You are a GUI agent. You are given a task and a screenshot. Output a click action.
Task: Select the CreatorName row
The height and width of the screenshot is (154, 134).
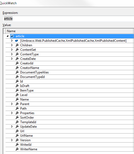tap(69, 68)
